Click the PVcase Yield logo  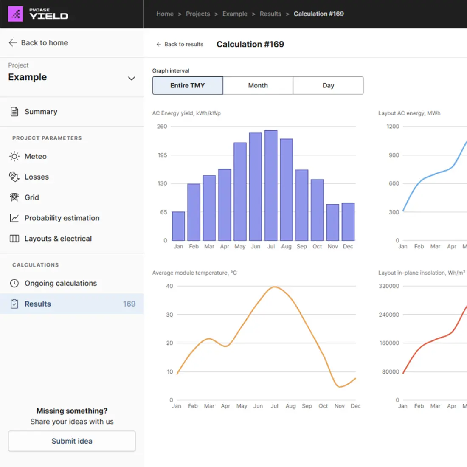tap(38, 14)
